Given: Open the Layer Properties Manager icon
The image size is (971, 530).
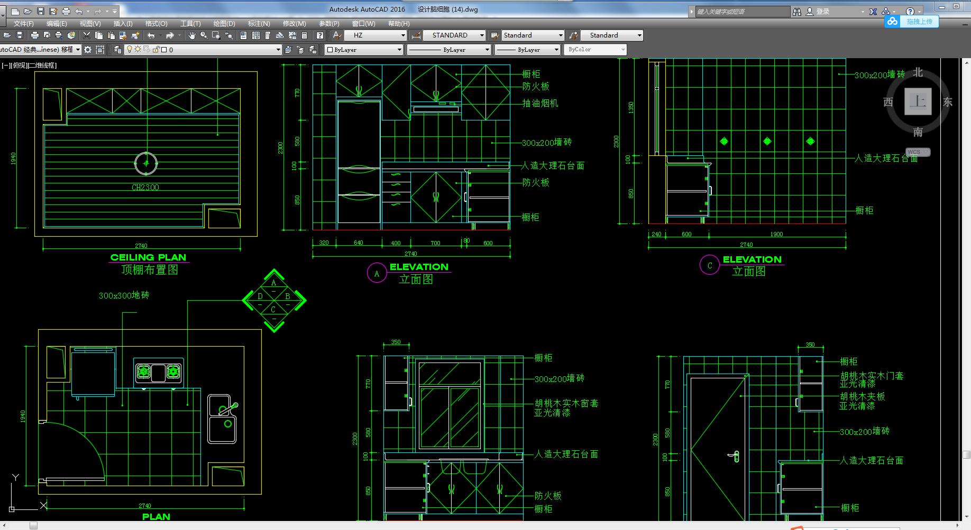Looking at the screenshot, I should point(117,50).
